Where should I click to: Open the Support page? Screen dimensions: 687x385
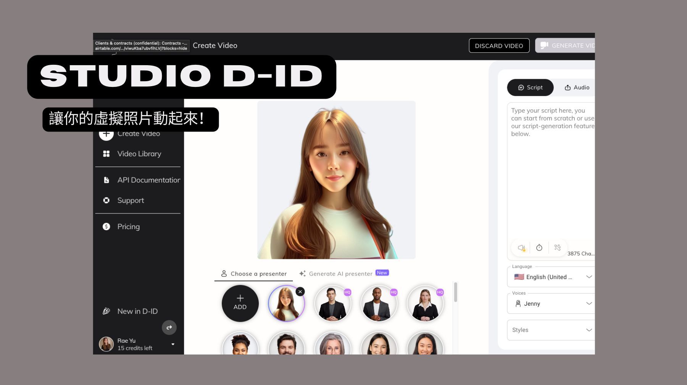pos(131,200)
